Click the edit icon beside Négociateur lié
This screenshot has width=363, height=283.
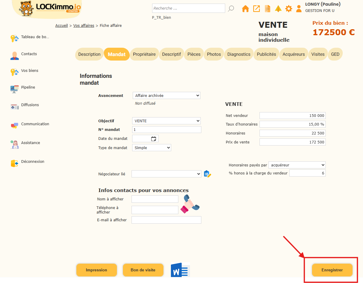coord(207,174)
